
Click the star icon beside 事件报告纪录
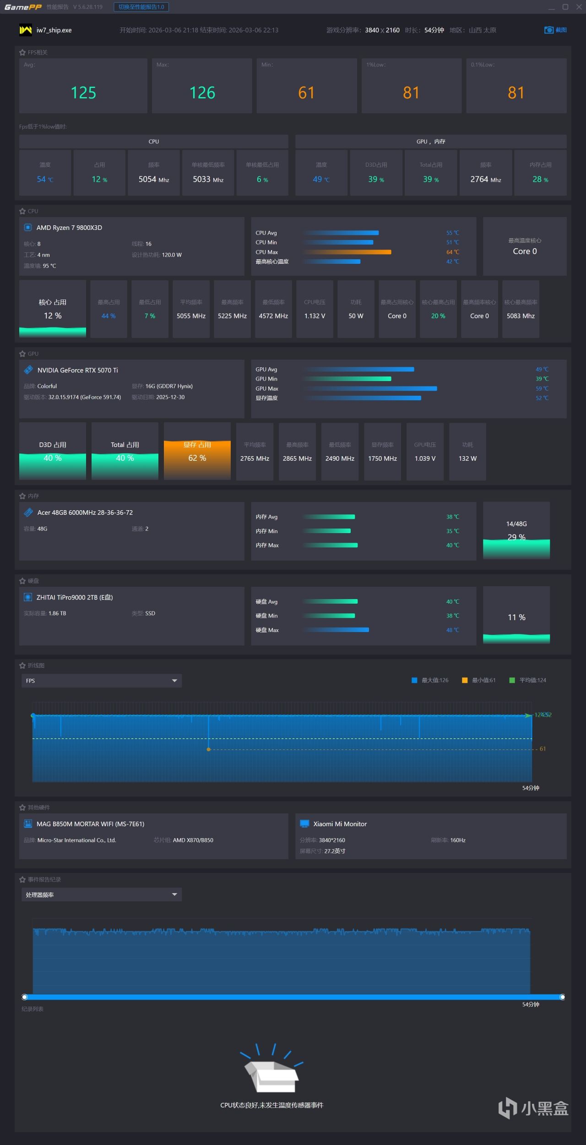pyautogui.click(x=22, y=880)
